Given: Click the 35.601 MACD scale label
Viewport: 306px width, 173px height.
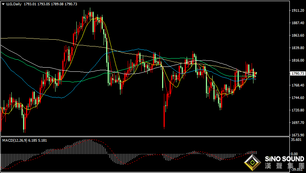Looking at the screenshot, I should [296, 140].
